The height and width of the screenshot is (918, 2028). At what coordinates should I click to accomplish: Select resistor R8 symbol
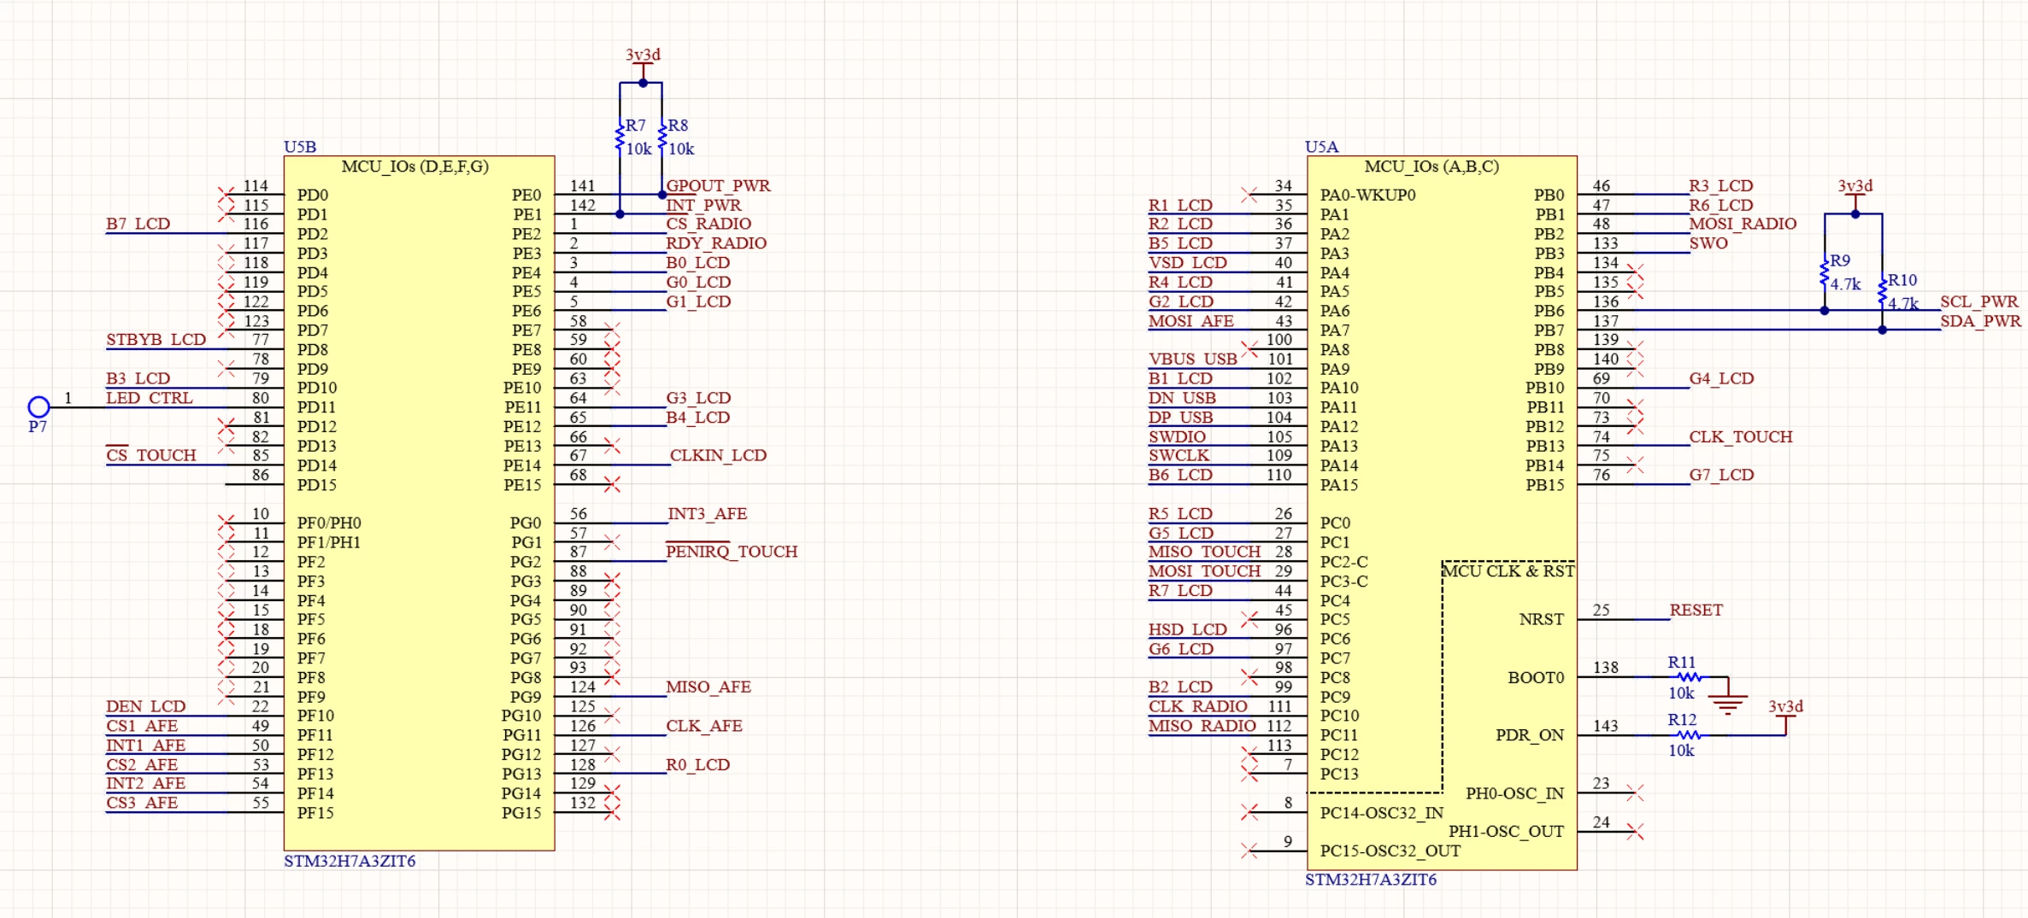click(662, 137)
